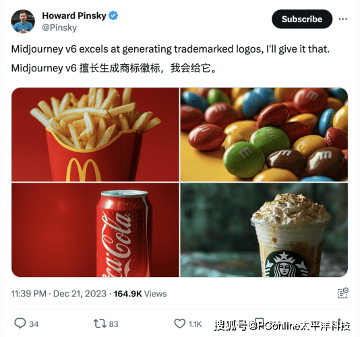Open the three-dot more options menu
The height and width of the screenshot is (337, 360).
pos(342,19)
